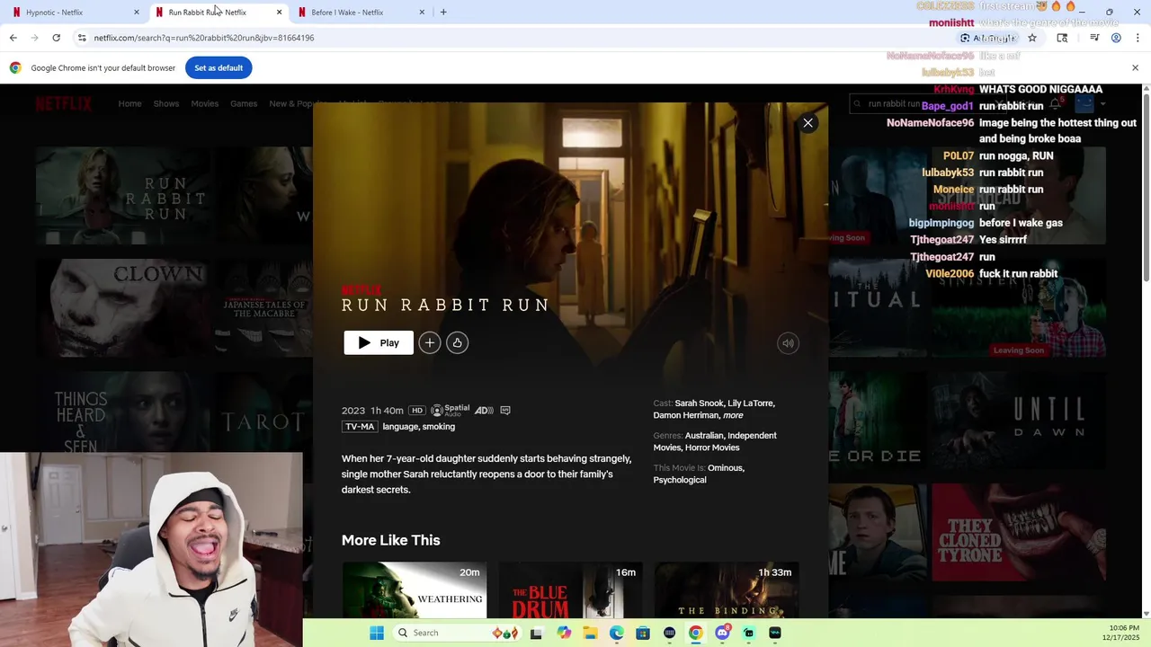Click the Spatial Audio badge
This screenshot has width=1151, height=647.
(x=451, y=411)
